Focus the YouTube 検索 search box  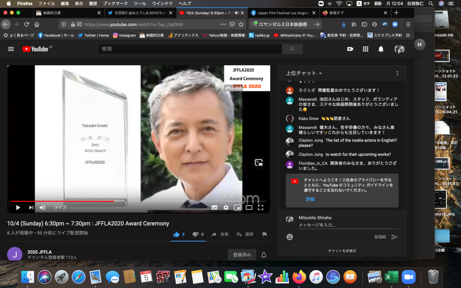190,49
